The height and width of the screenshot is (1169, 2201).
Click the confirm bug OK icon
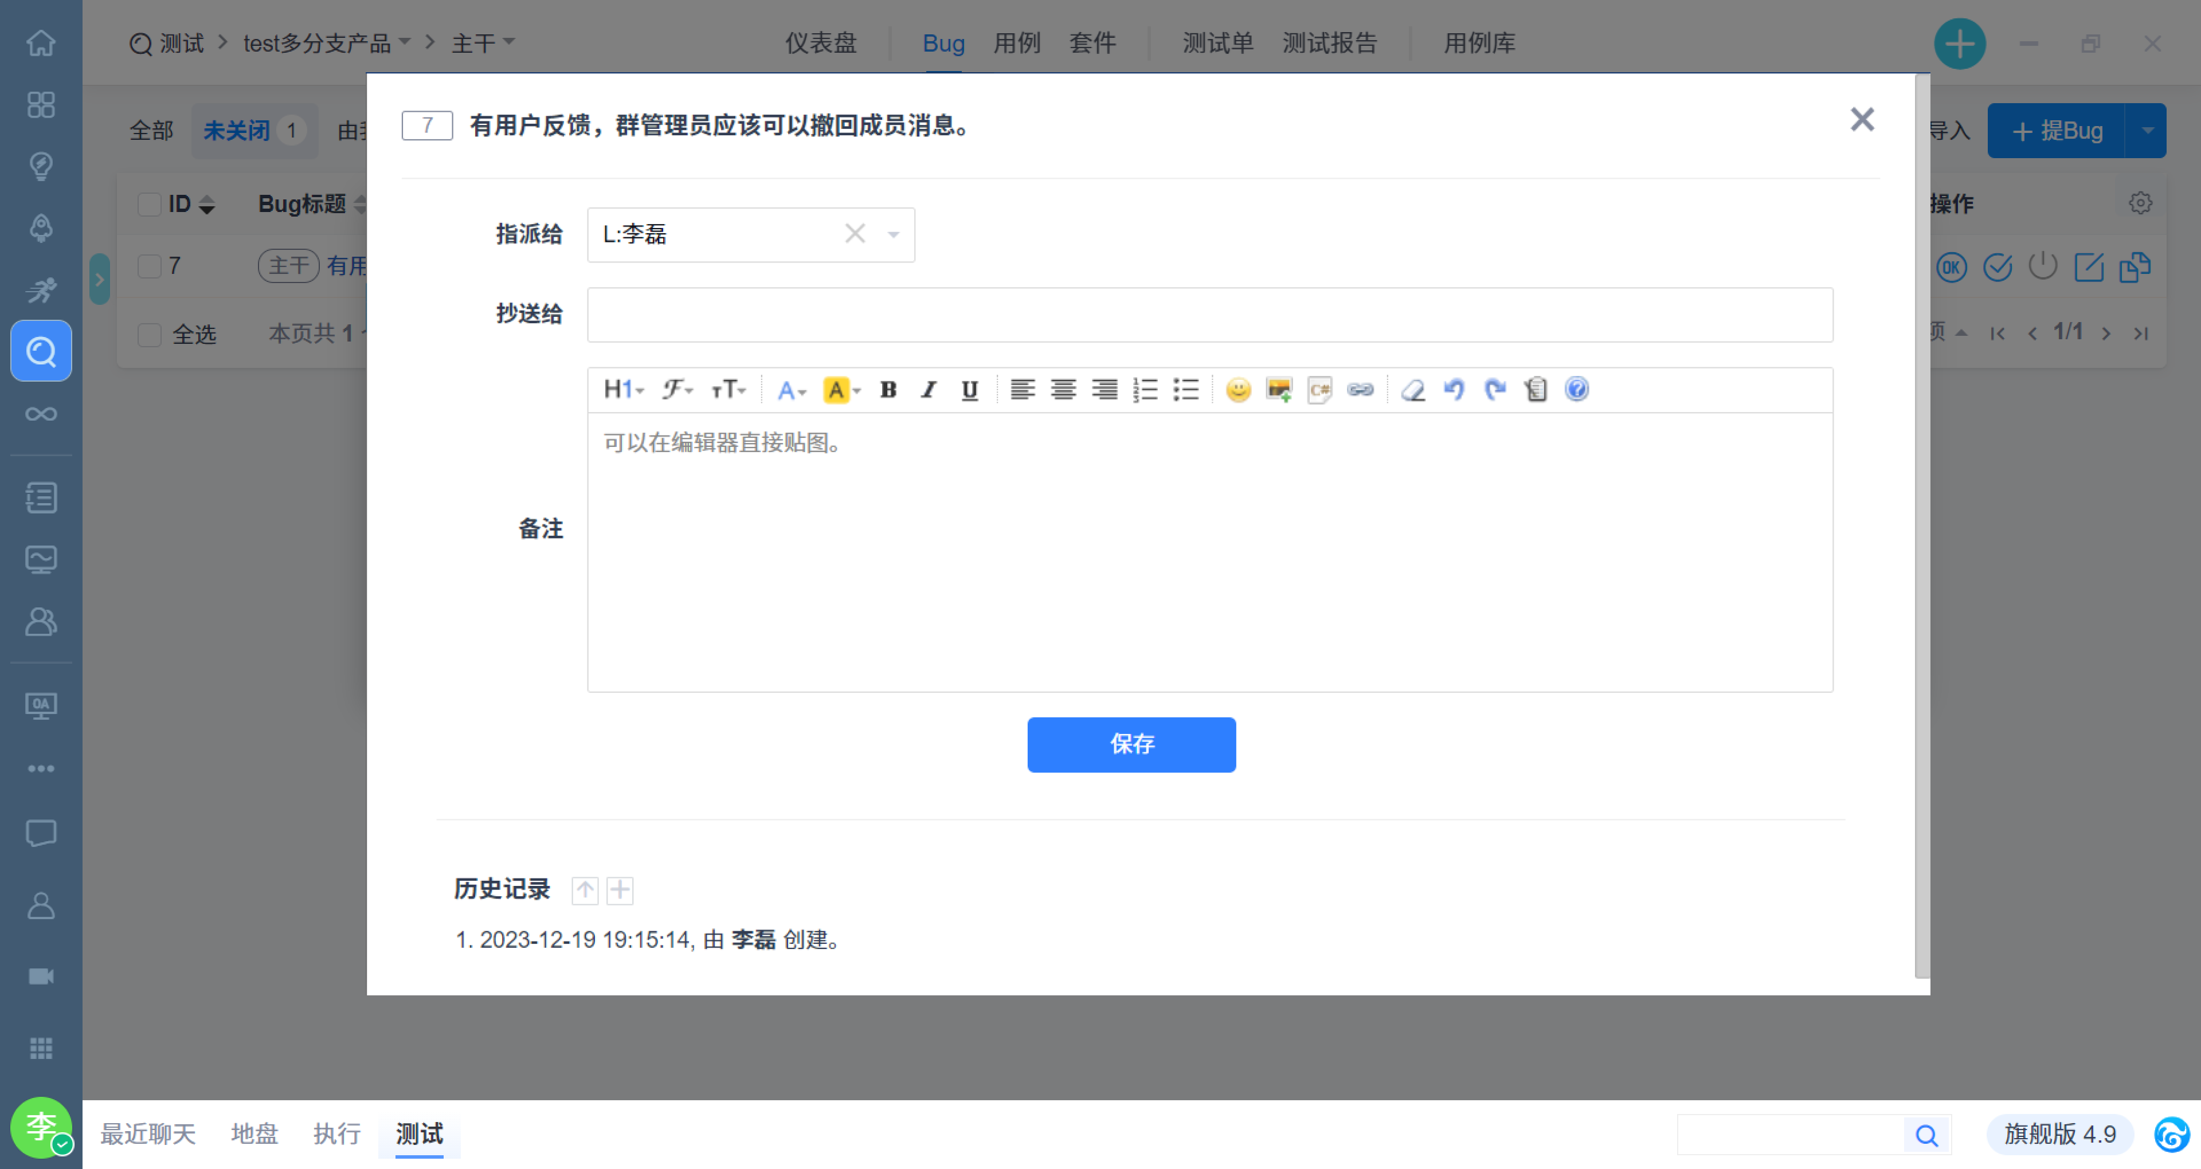point(1952,268)
